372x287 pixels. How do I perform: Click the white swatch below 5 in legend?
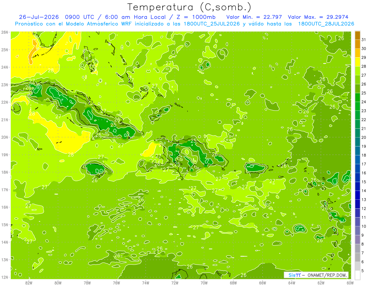(x=358, y=275)
